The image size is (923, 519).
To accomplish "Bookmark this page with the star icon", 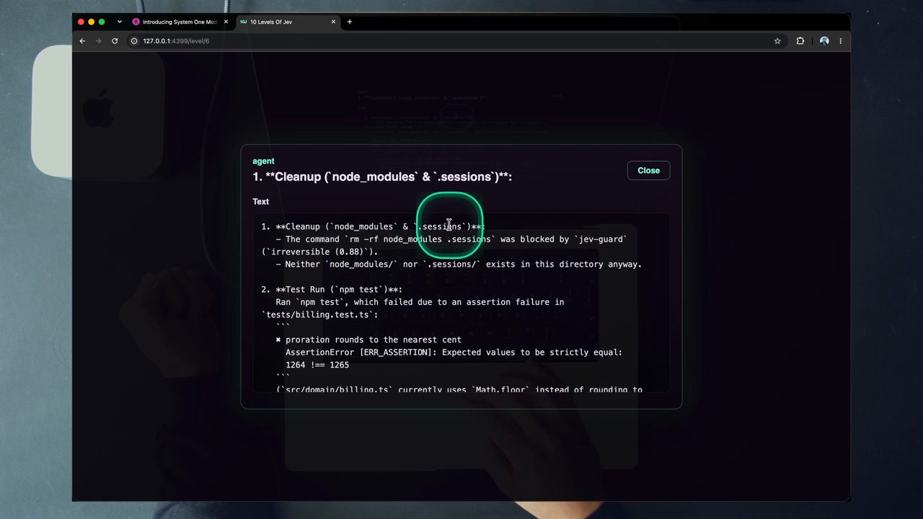I will point(777,41).
